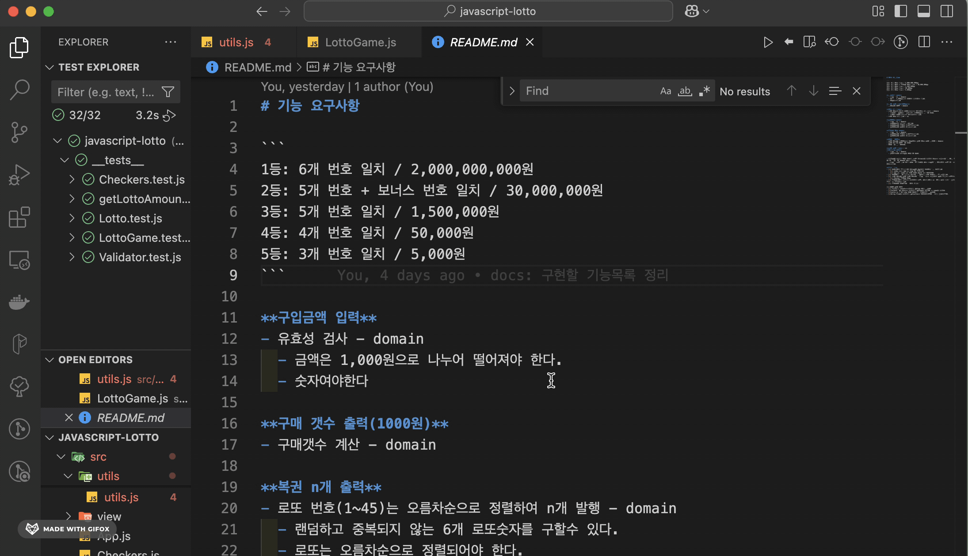The image size is (968, 556).
Task: Open preview to the side icon
Action: (809, 42)
